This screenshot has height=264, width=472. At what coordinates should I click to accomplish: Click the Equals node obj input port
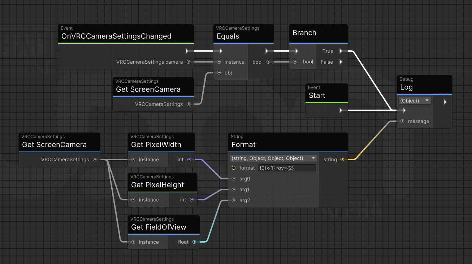[x=219, y=73]
